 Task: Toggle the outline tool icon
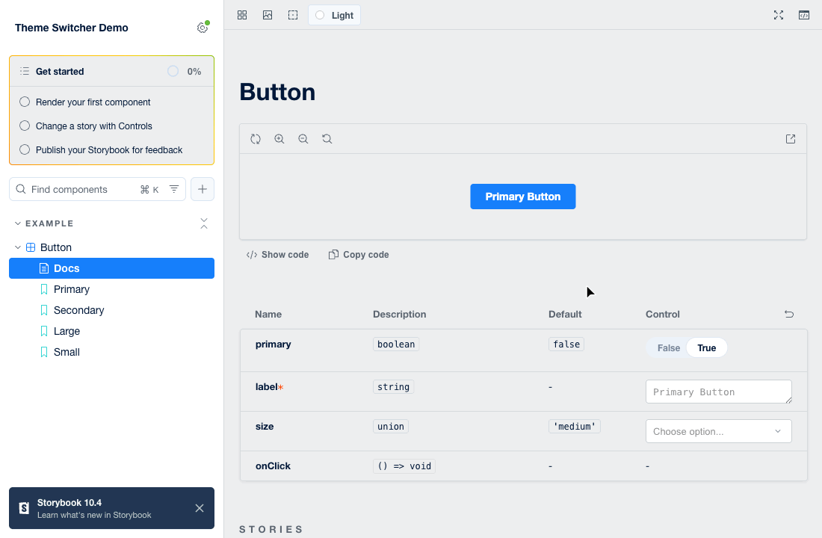[x=293, y=15]
